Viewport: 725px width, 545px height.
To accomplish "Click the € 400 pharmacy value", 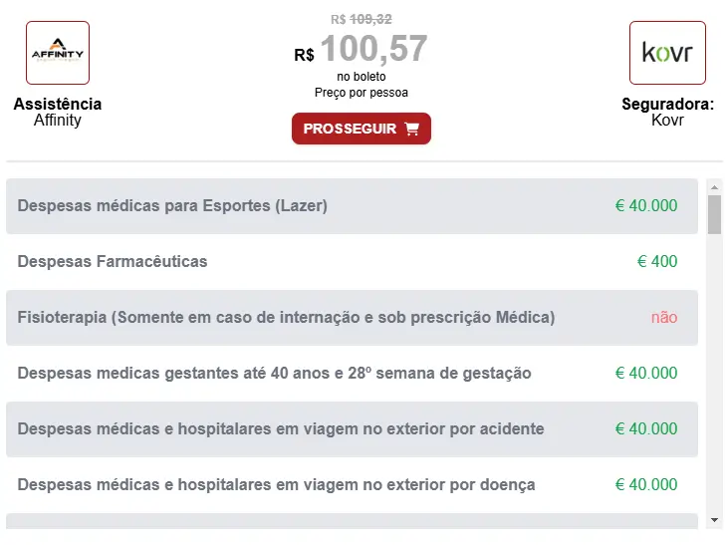I will coord(657,261).
